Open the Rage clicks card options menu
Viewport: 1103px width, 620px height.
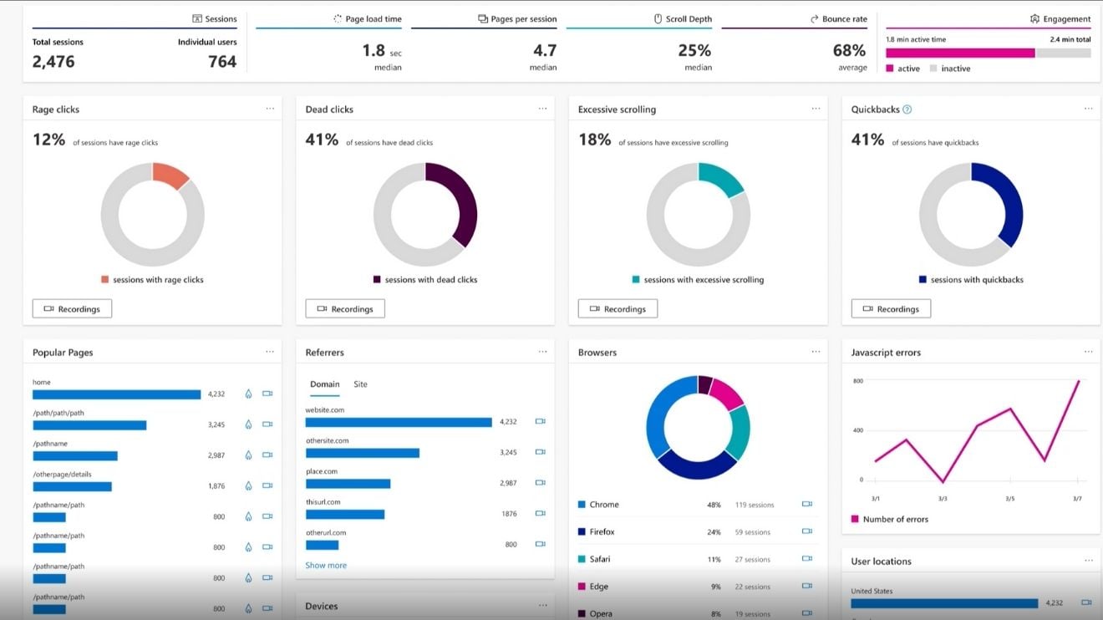(x=270, y=109)
